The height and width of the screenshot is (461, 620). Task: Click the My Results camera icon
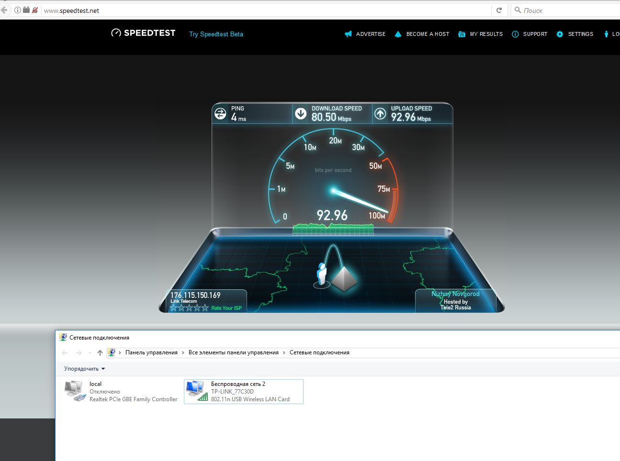(x=462, y=34)
